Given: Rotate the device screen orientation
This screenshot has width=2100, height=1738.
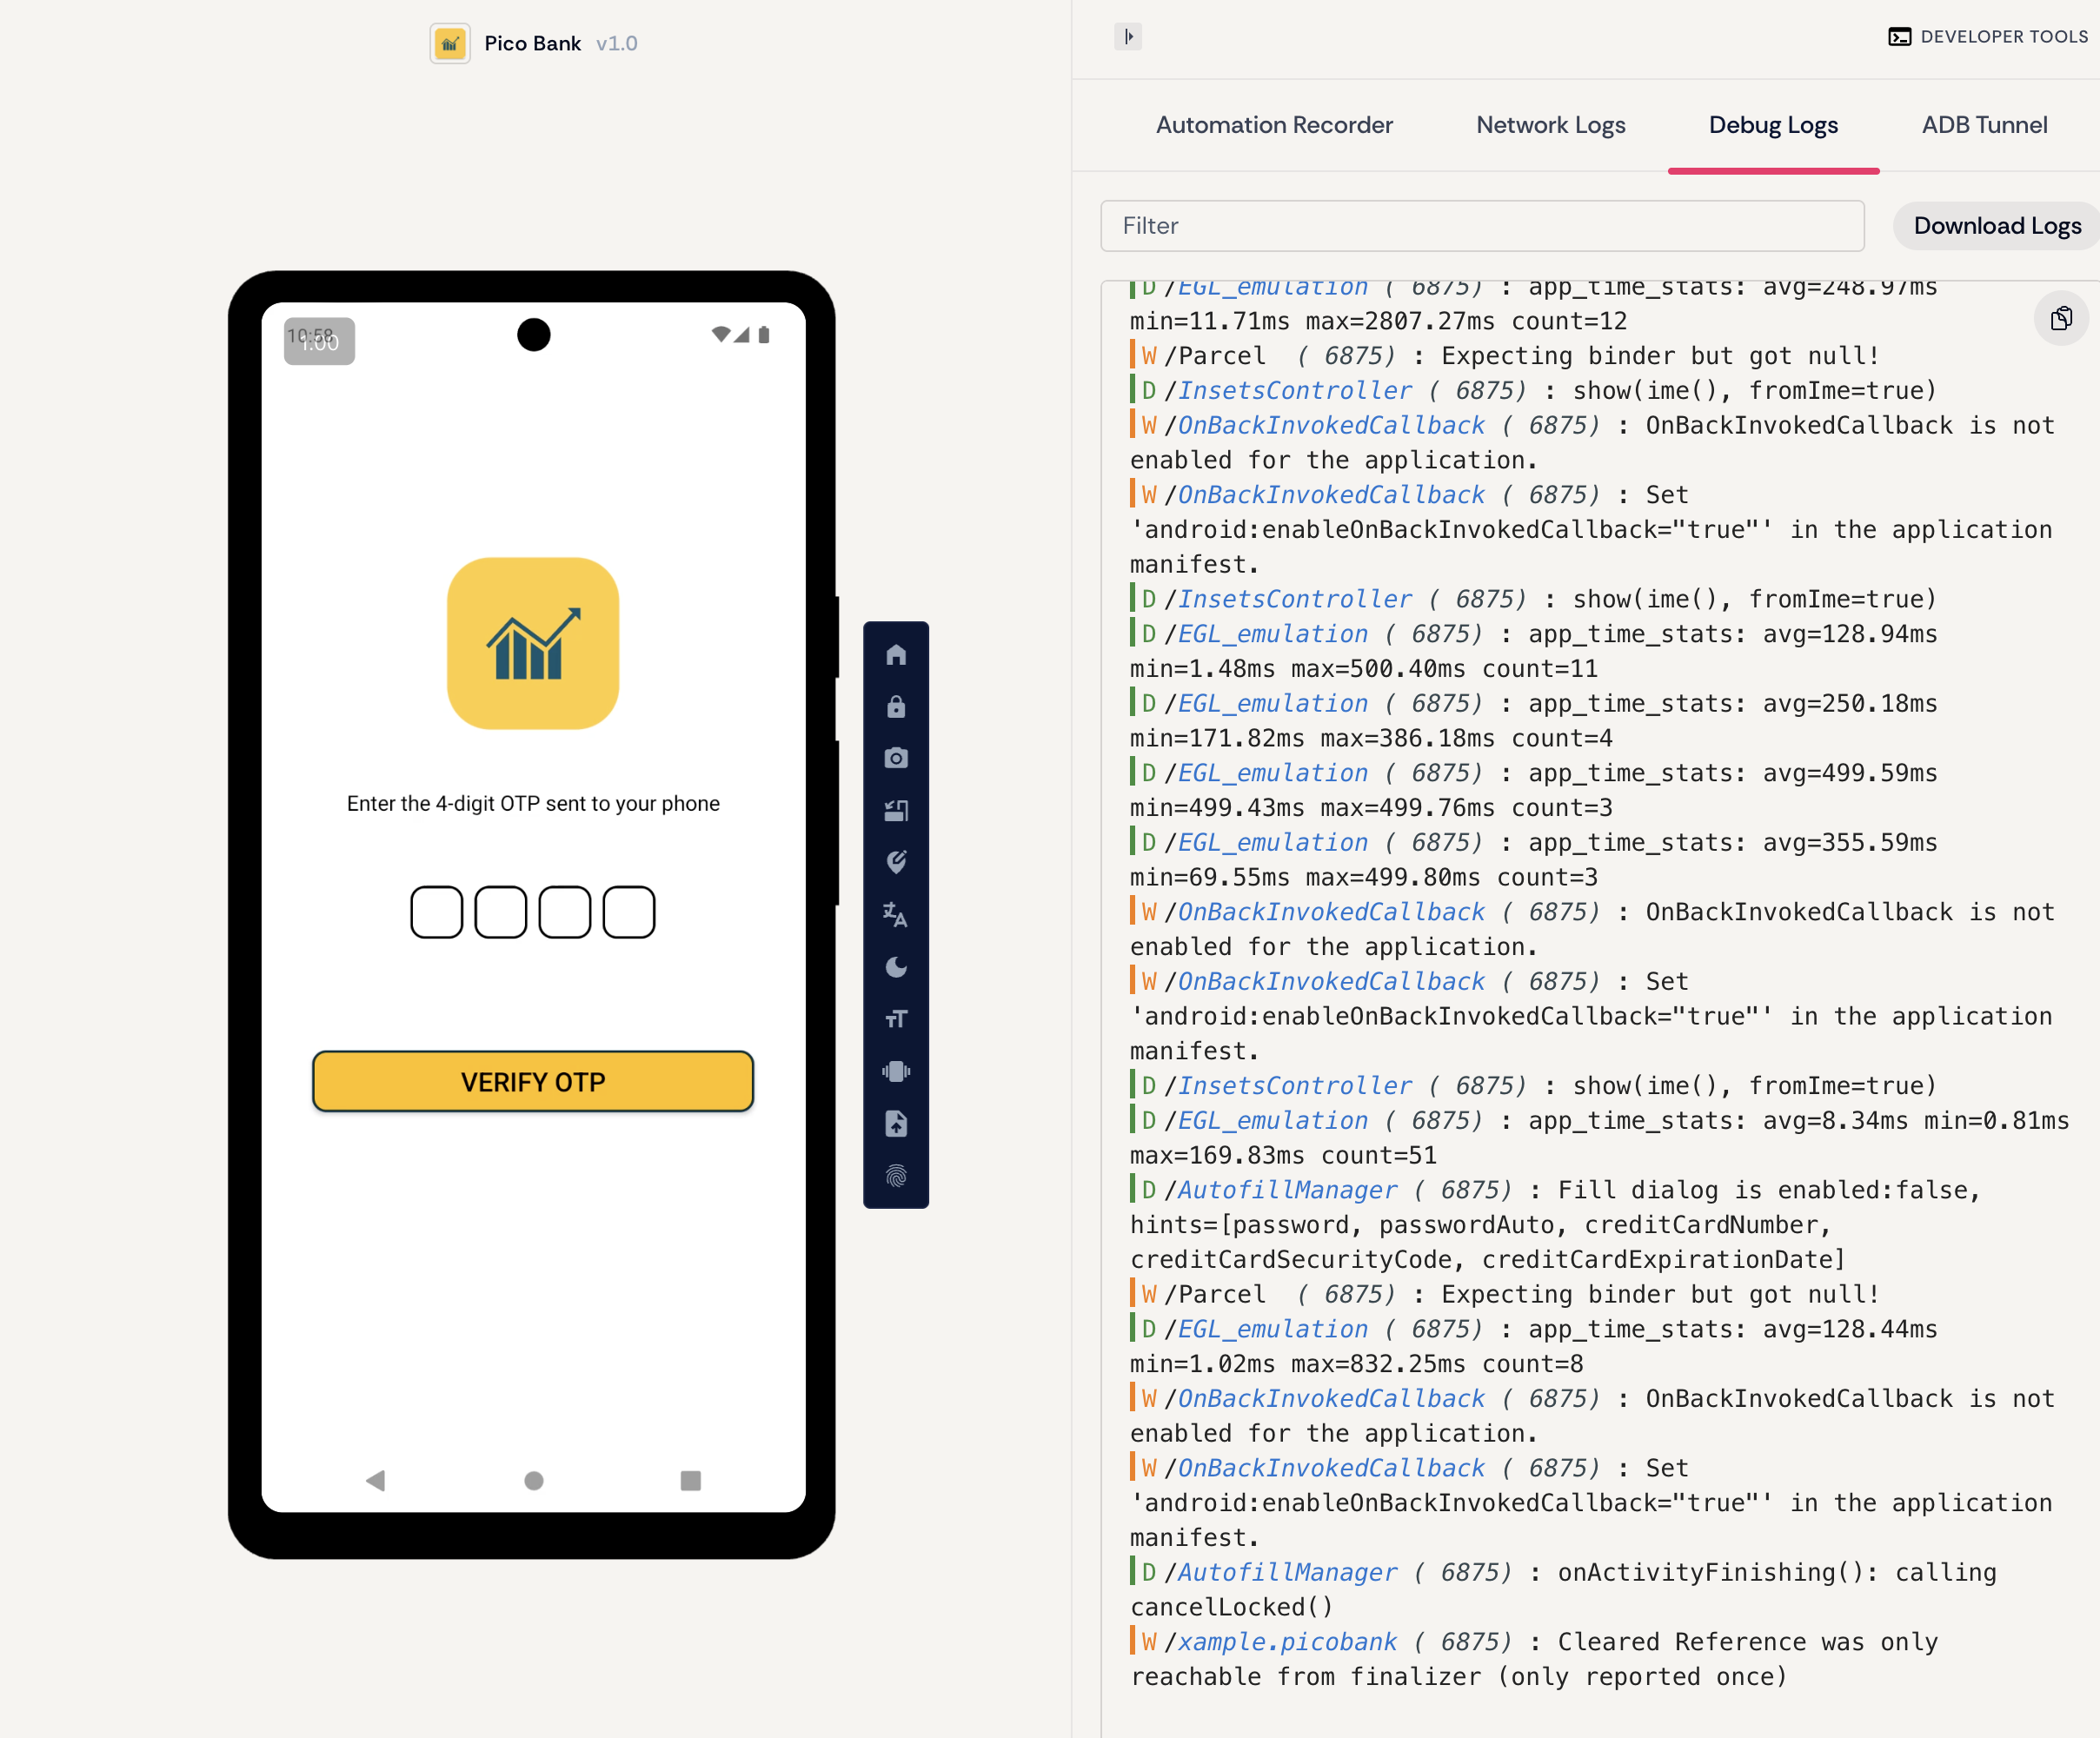Looking at the screenshot, I should (896, 810).
